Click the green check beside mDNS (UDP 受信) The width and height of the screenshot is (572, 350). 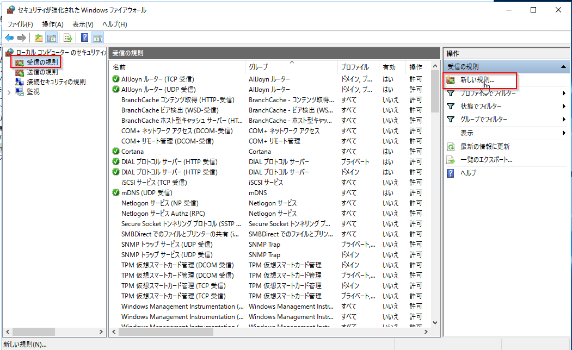point(116,193)
